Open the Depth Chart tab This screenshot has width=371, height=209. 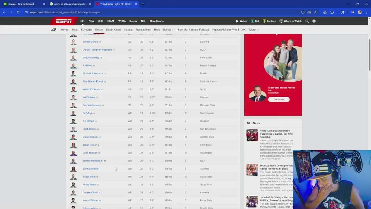(113, 30)
